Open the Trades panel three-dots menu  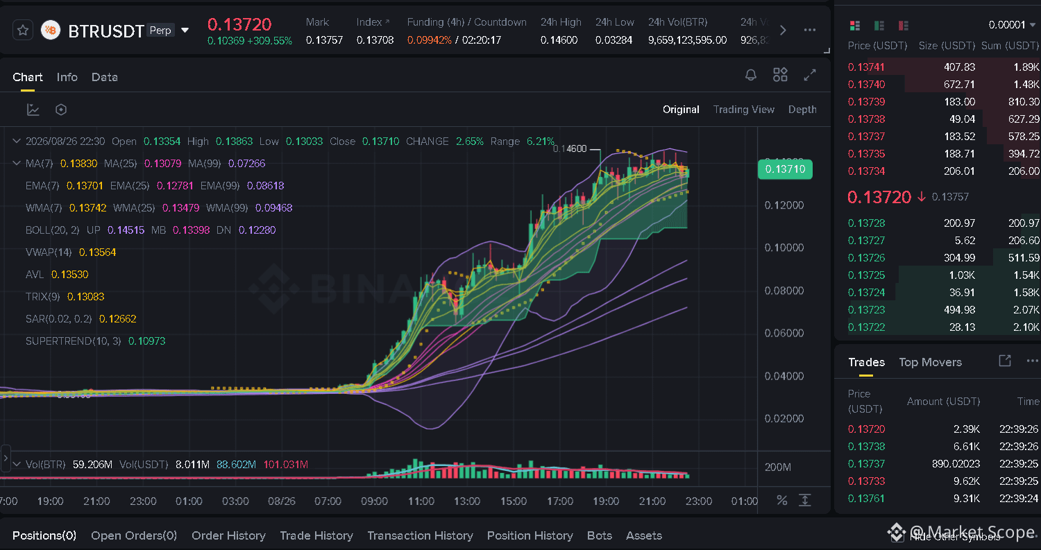tap(1033, 361)
